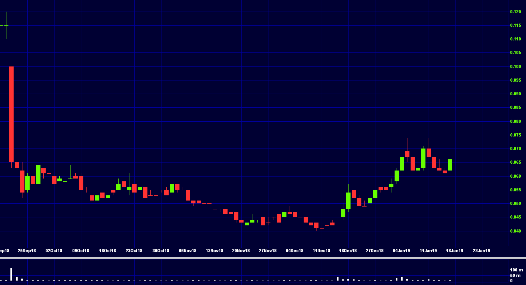The image size is (526, 285).
Task: Click the 0.090 price level label
Action: click(515, 94)
